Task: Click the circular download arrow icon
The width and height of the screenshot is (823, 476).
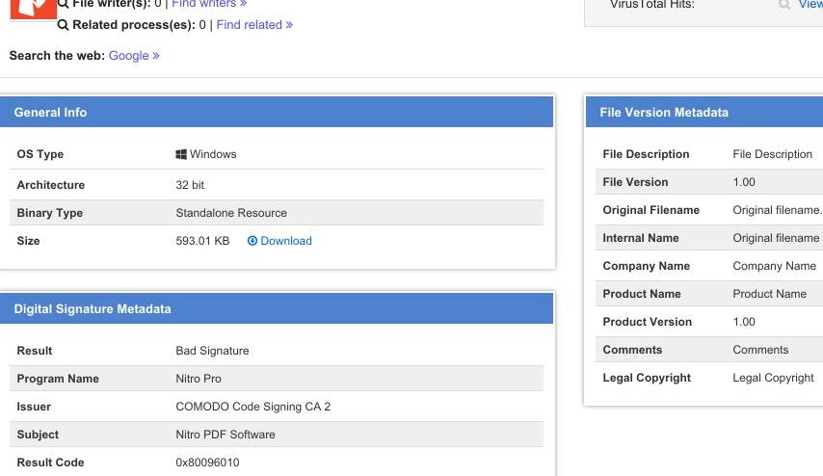Action: pos(252,241)
